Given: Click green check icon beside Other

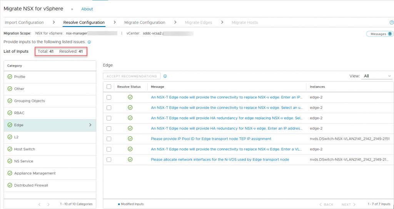Looking at the screenshot, I should coord(10,89).
